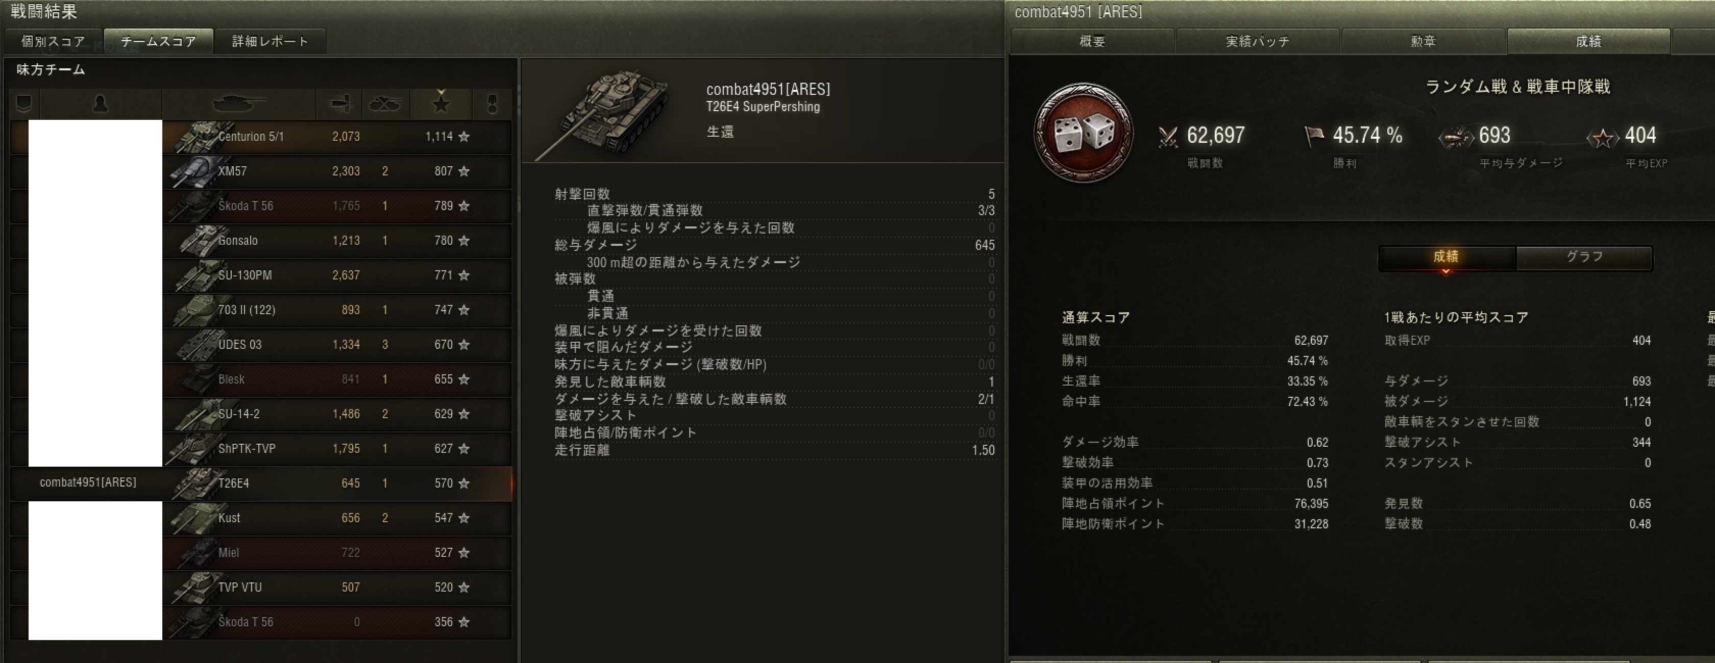Open ランダム戦 & 戦車中隊戦 battle type selector
1715x663 pixels.
[1517, 87]
